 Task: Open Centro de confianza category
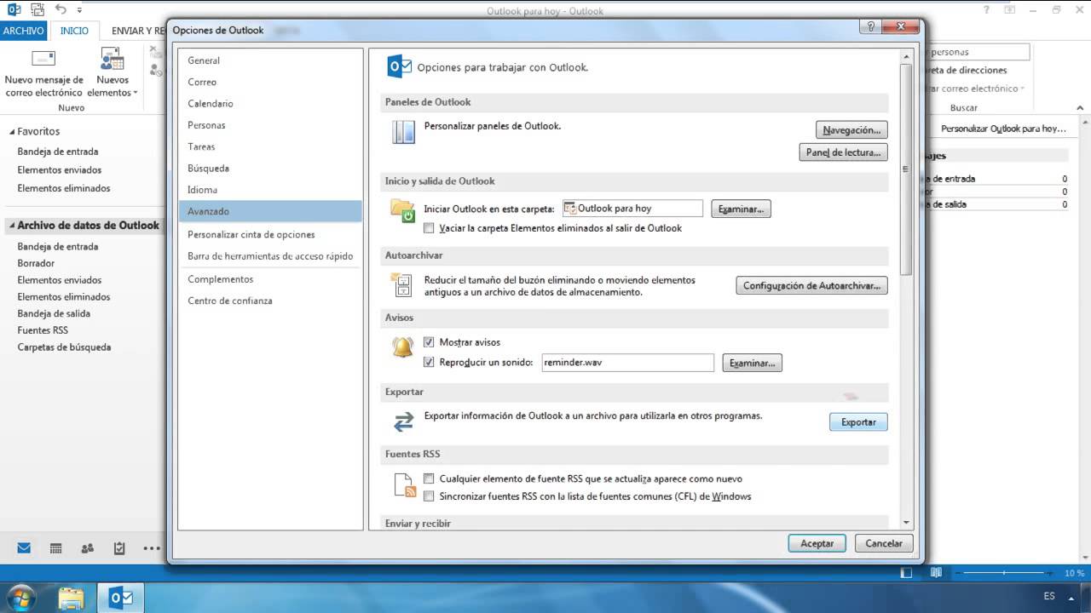tap(270, 301)
